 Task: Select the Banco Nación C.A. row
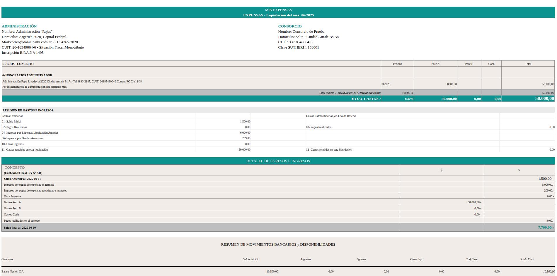tap(13, 271)
